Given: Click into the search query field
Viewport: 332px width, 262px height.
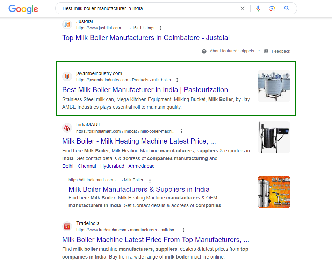Looking at the screenshot, I should pos(148,8).
